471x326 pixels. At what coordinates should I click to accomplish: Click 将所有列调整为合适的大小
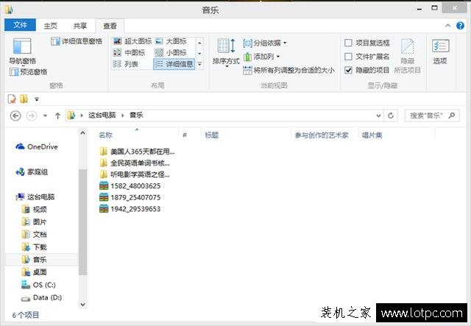pyautogui.click(x=288, y=71)
